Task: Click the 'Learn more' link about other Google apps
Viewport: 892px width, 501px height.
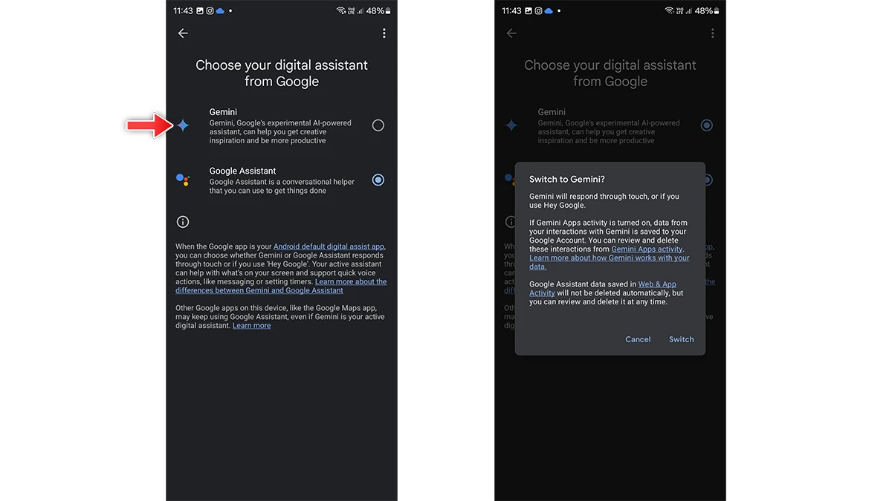Action: (x=251, y=326)
